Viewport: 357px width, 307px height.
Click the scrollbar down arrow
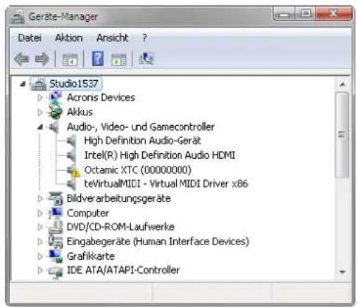tap(342, 272)
